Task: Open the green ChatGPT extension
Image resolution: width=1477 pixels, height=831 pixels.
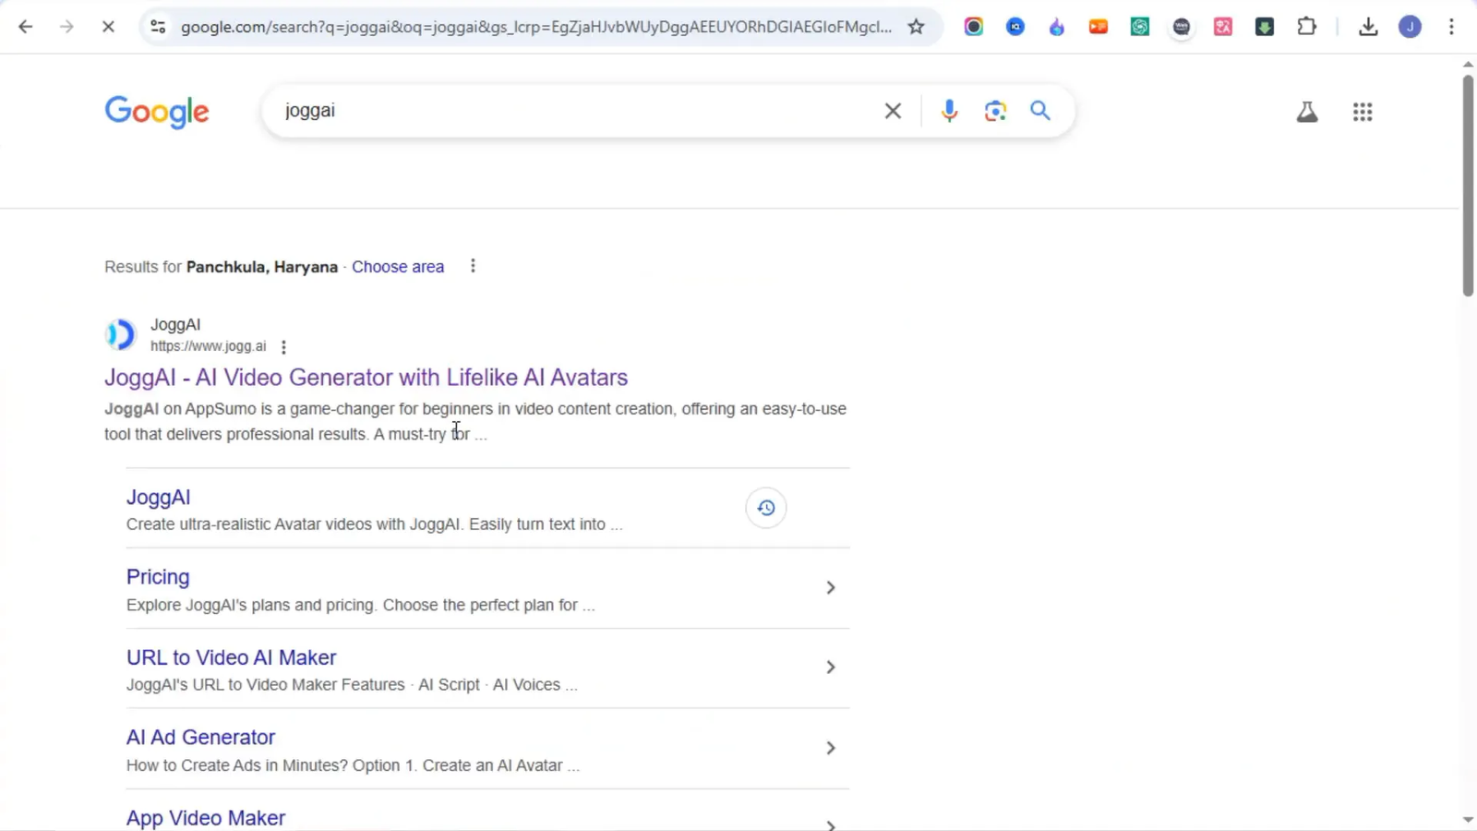Action: click(x=1140, y=27)
